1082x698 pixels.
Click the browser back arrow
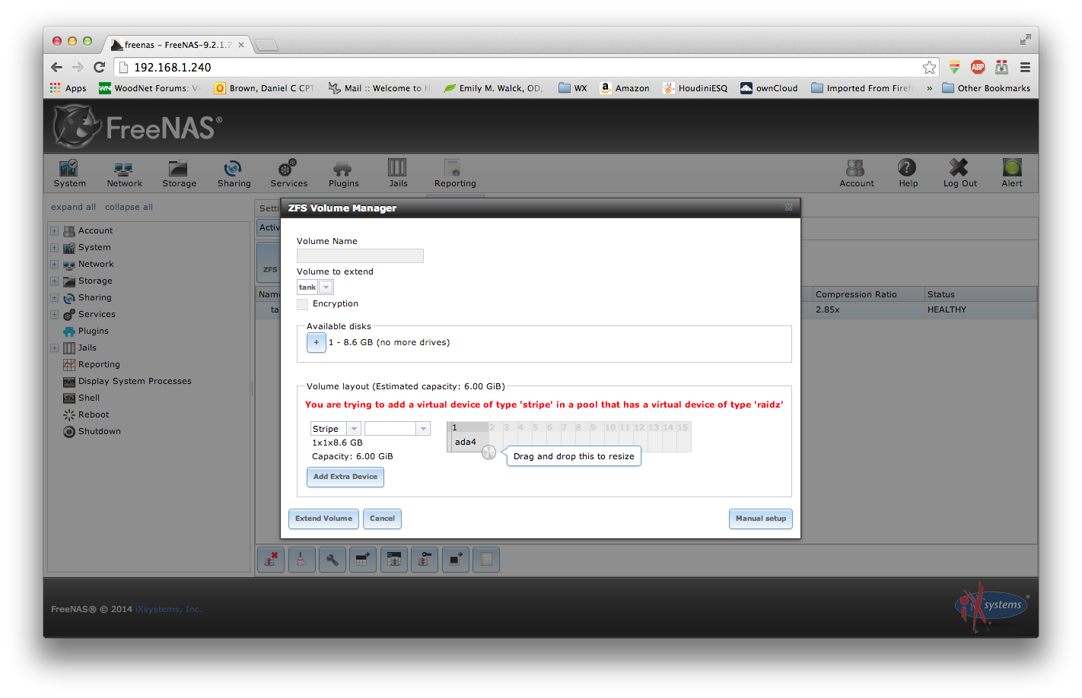[56, 67]
